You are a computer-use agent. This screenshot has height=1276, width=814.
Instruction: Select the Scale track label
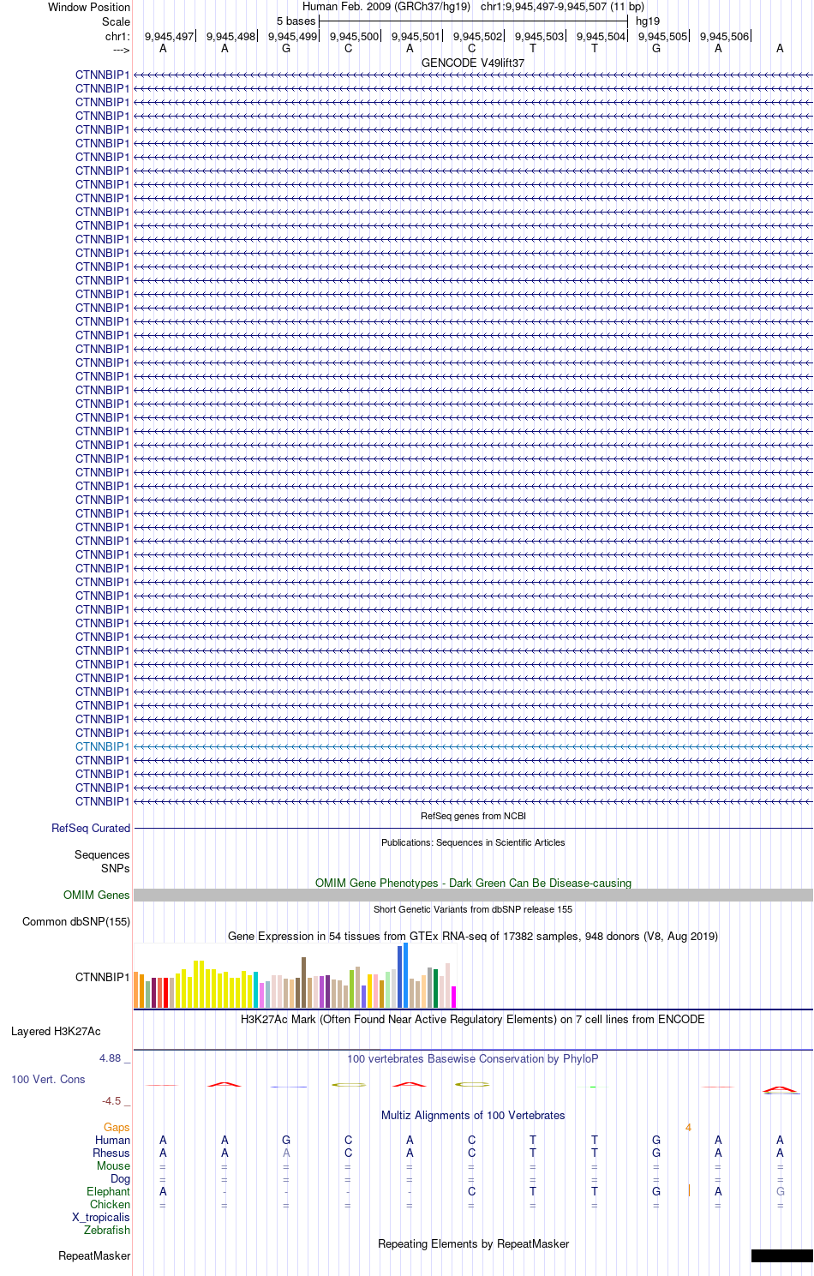pos(116,21)
